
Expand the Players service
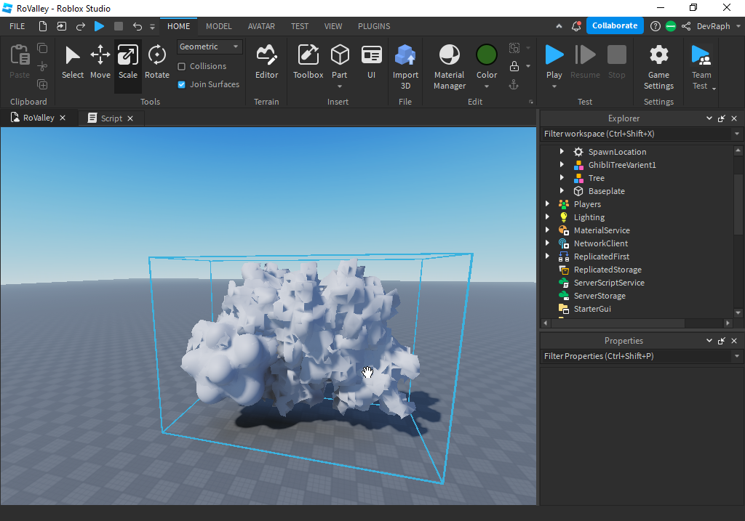click(x=547, y=203)
